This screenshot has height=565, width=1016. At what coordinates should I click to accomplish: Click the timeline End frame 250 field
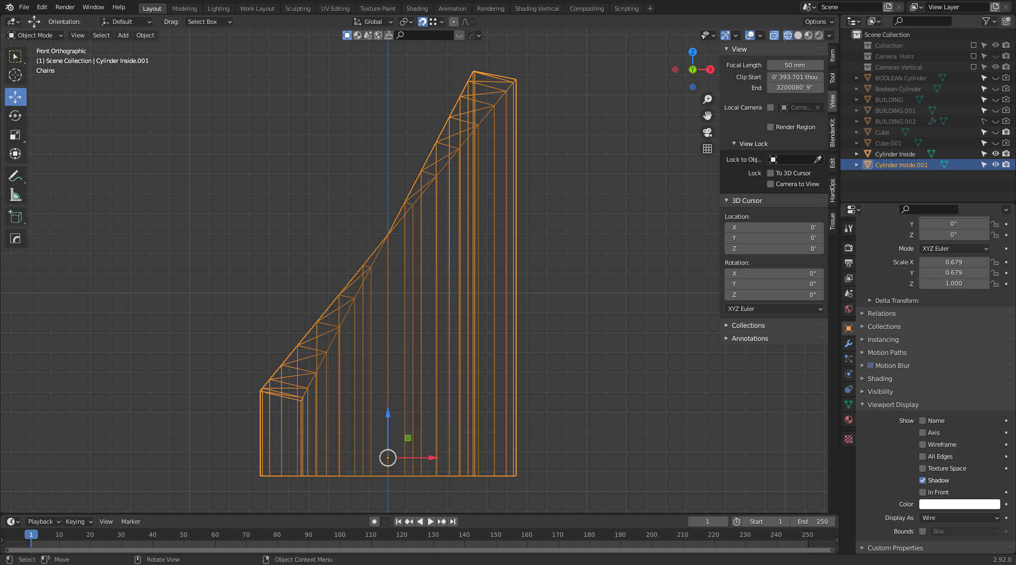coord(813,522)
